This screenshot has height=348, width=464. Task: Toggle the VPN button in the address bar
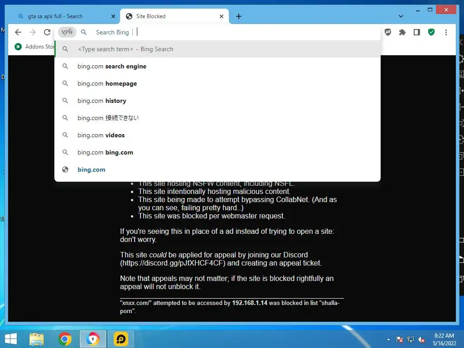pos(67,32)
